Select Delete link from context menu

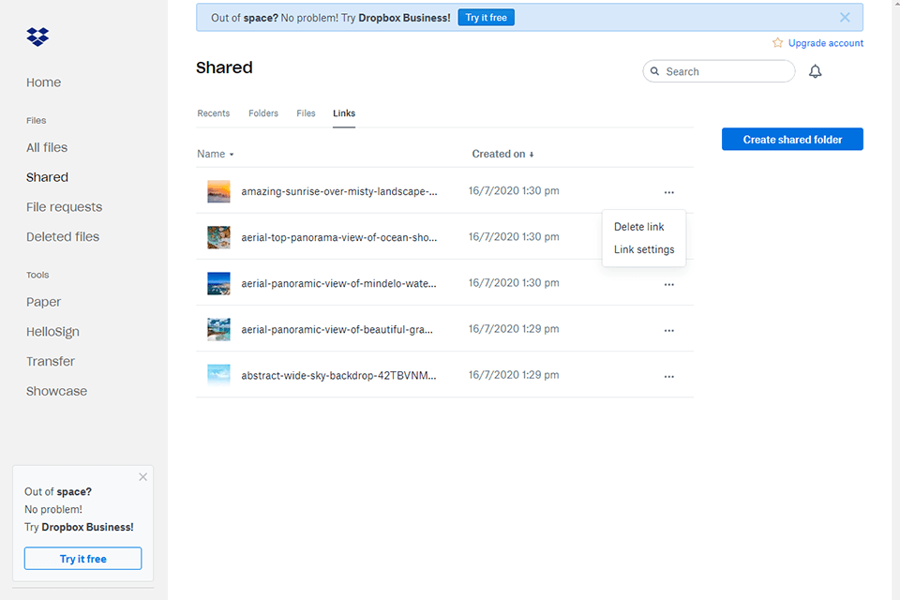pyautogui.click(x=638, y=227)
